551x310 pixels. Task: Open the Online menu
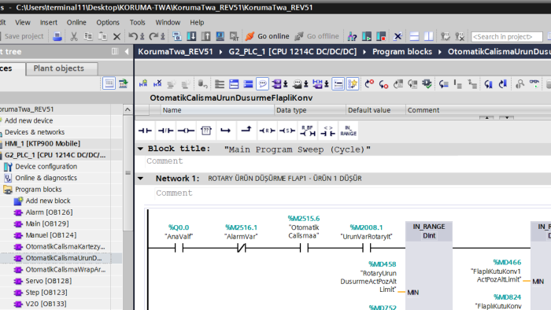[76, 23]
